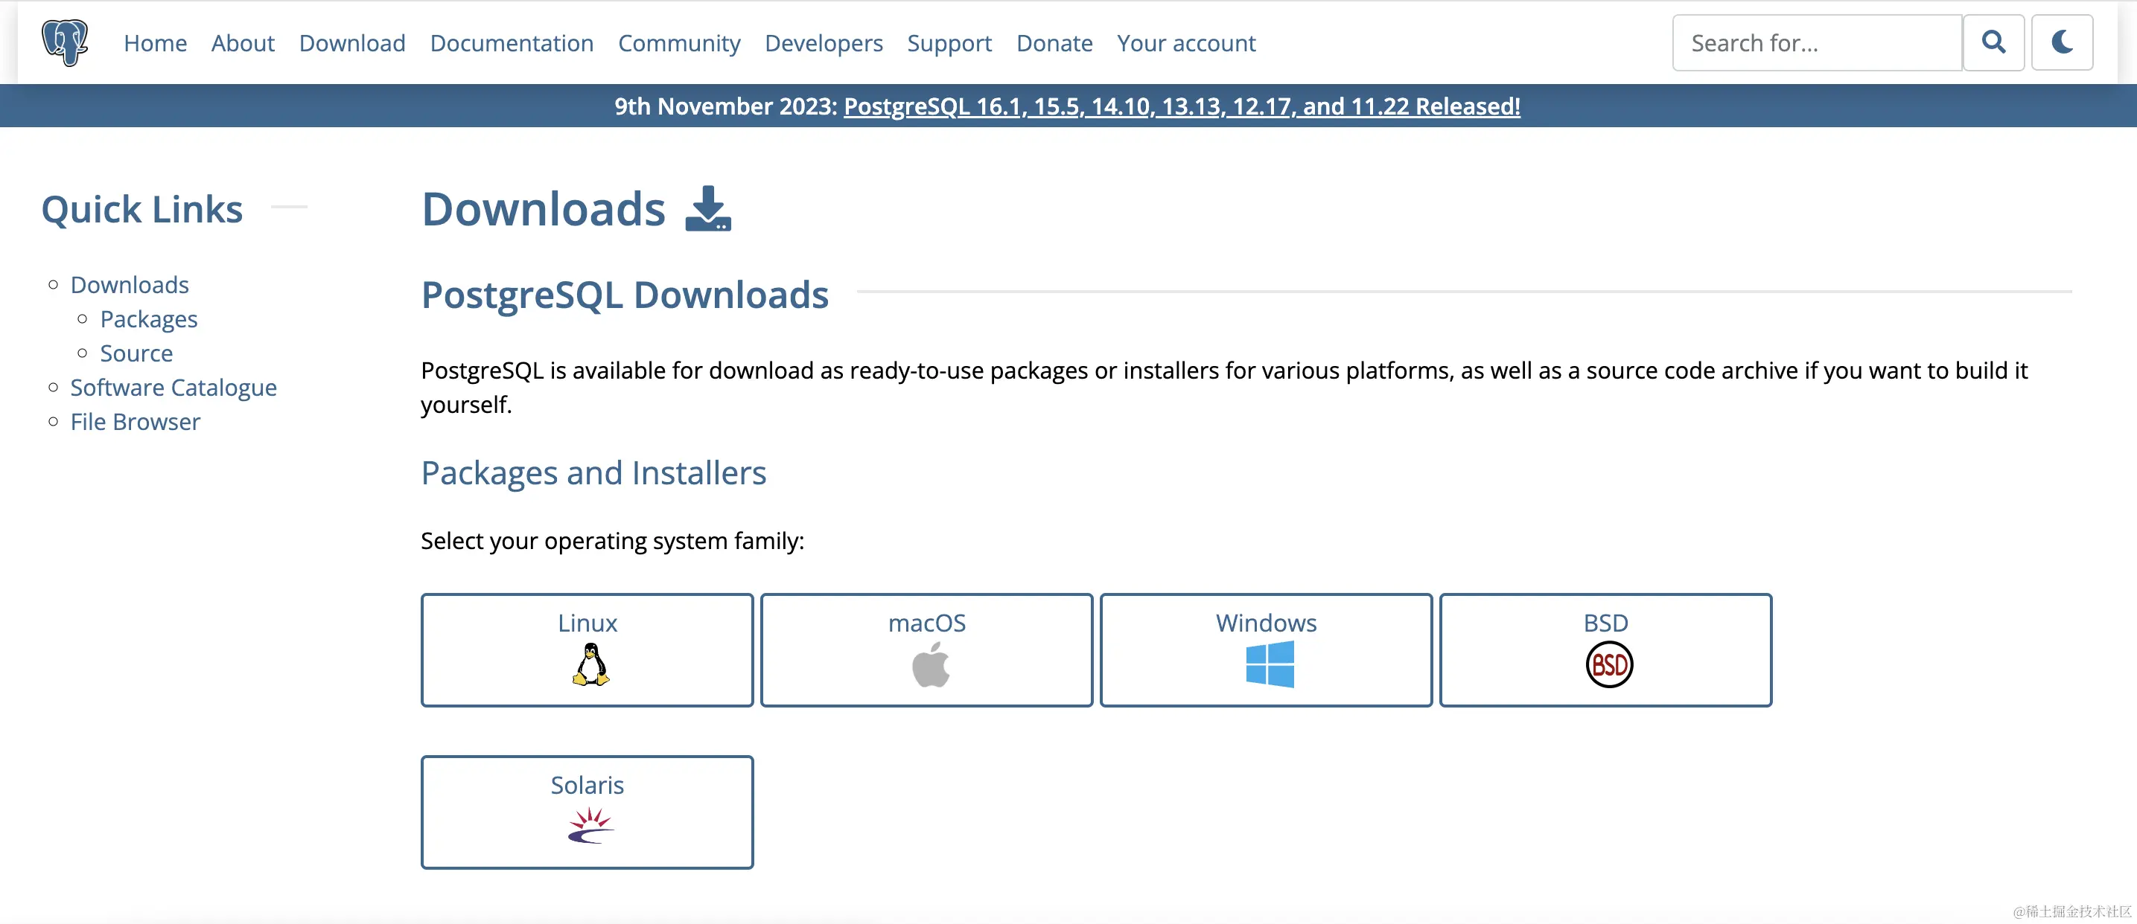Open Source in Quick Links
Viewport: 2137px width, 924px height.
pos(136,353)
